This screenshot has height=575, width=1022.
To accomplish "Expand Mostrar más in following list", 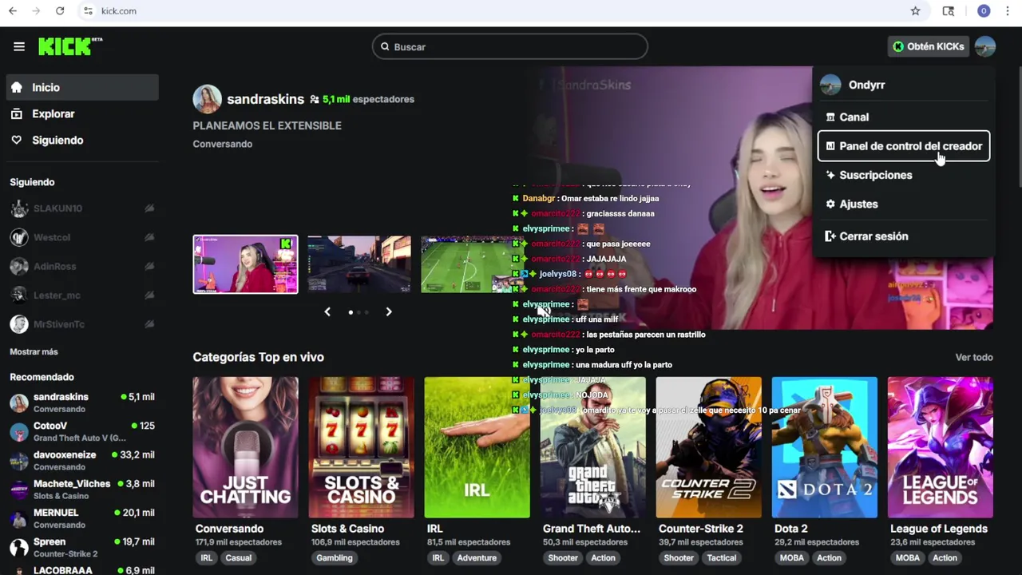I will [34, 351].
